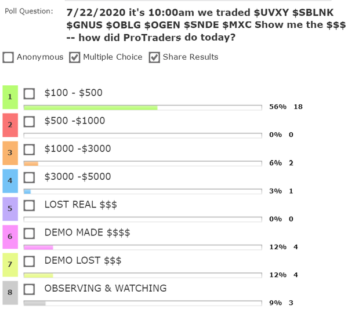Check the OBSERVING & WATCHING option
Screen dimensions: 348x320
[30, 289]
